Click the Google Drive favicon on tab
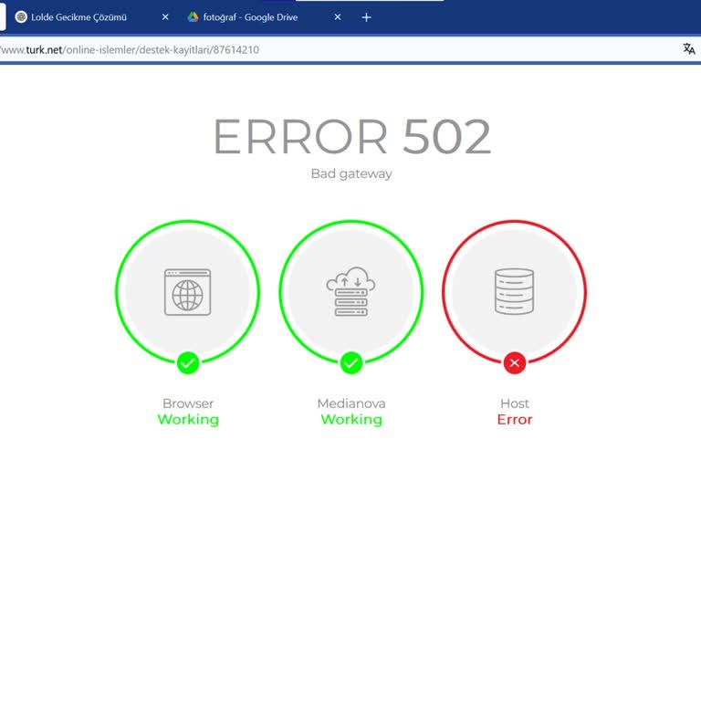Image resolution: width=701 pixels, height=701 pixels. (193, 17)
